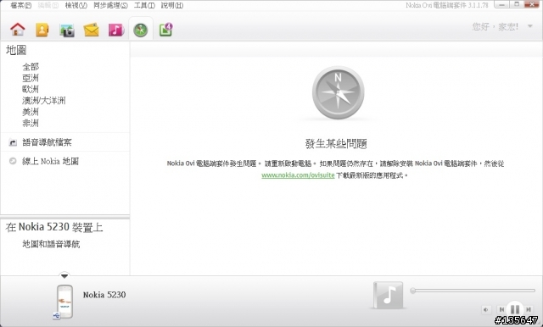Click the online Nokia Maps globe icon

pyautogui.click(x=13, y=161)
